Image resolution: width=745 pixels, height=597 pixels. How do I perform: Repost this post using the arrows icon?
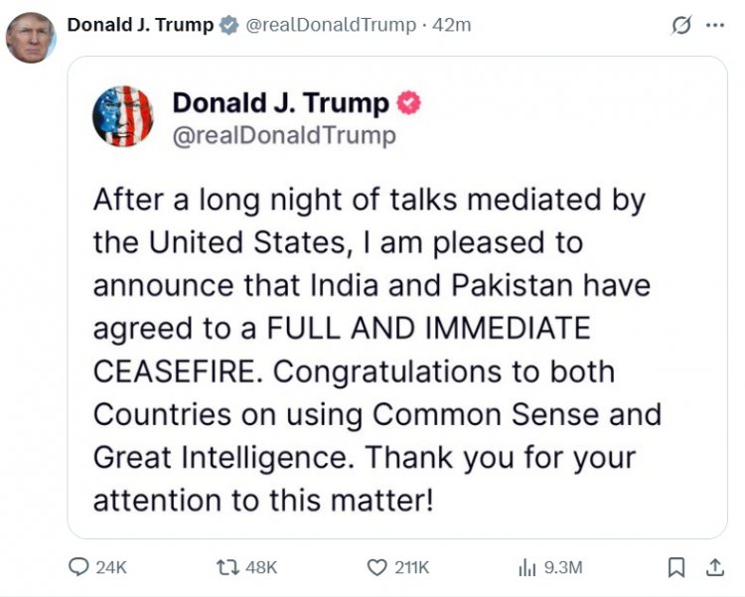tap(225, 567)
